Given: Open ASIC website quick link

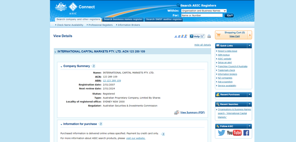Looking at the screenshot, I should coord(225,59).
